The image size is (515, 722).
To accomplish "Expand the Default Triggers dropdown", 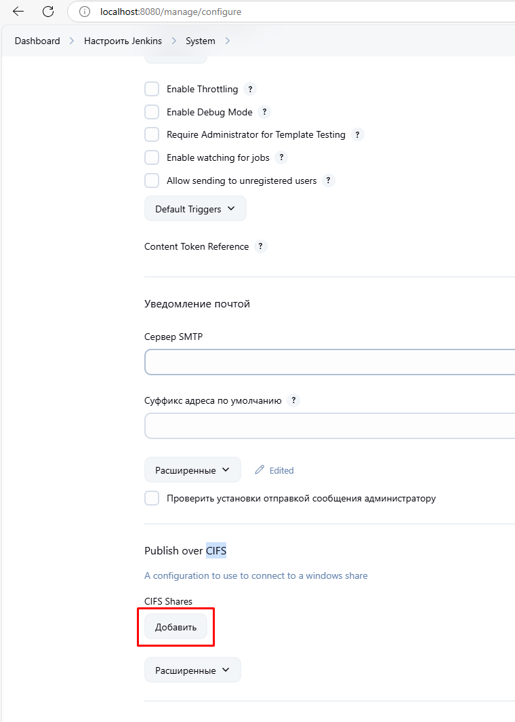I will [x=195, y=209].
